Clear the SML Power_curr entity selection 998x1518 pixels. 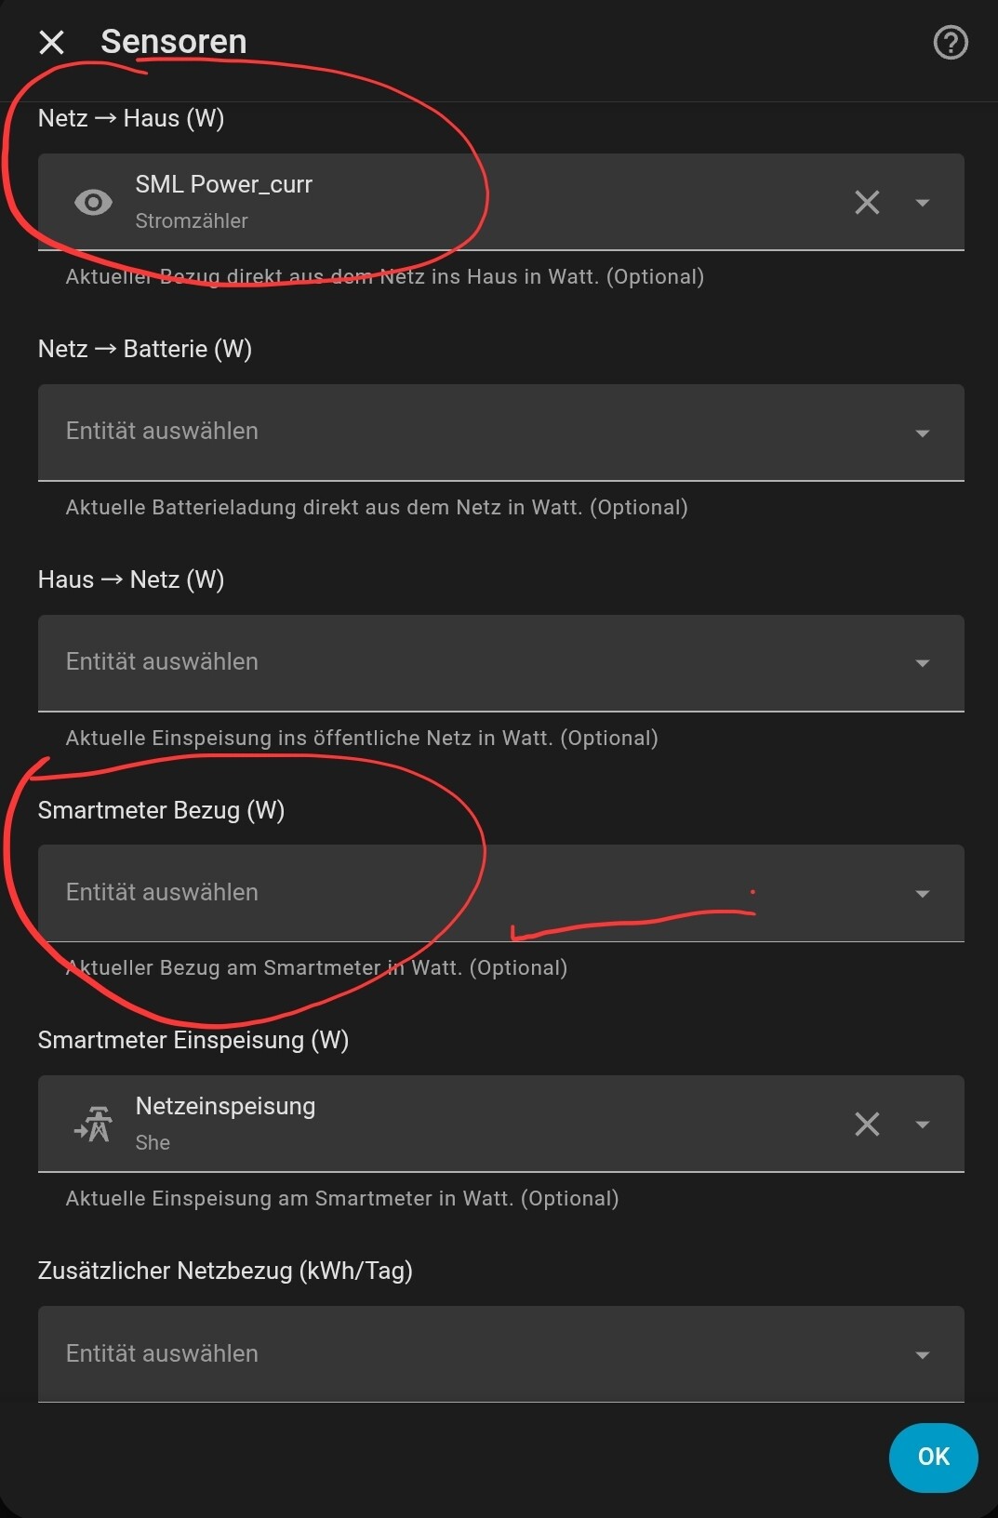tap(867, 202)
